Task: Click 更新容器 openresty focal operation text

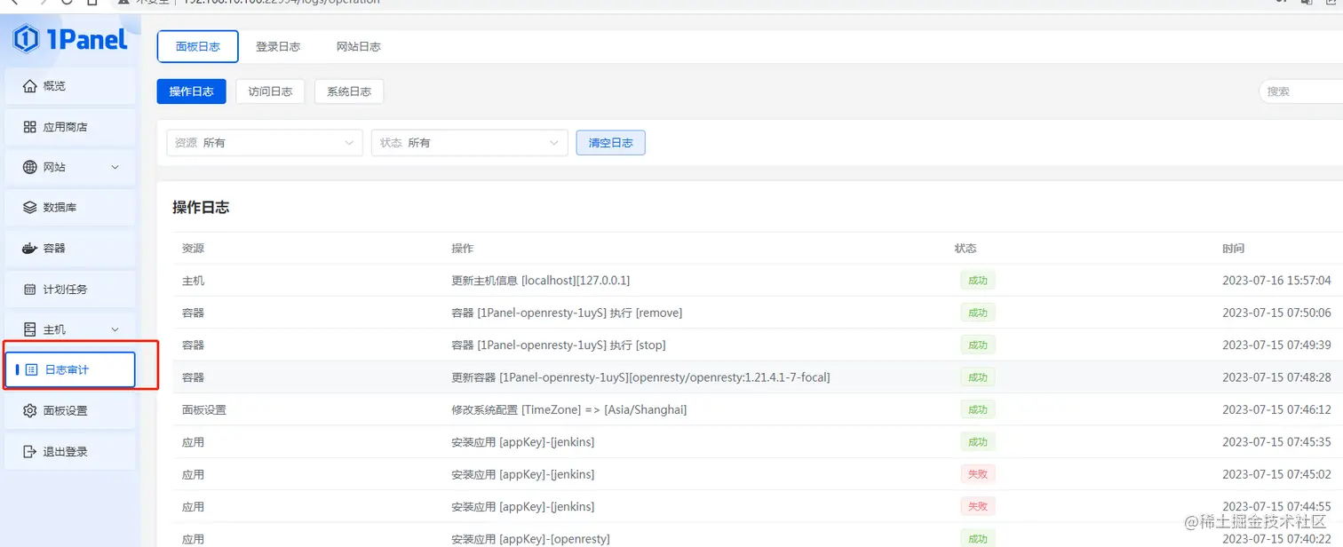Action: click(x=641, y=377)
